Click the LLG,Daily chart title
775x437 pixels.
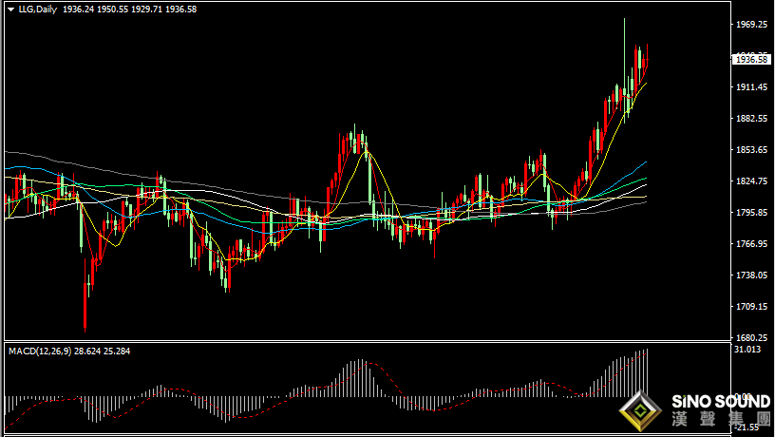38,9
